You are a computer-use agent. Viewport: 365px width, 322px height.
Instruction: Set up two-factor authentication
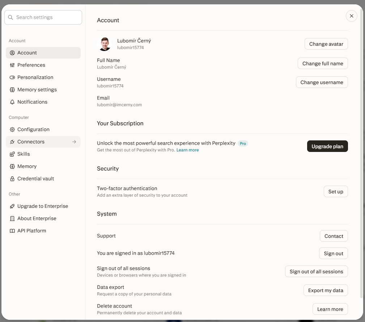coord(336,191)
